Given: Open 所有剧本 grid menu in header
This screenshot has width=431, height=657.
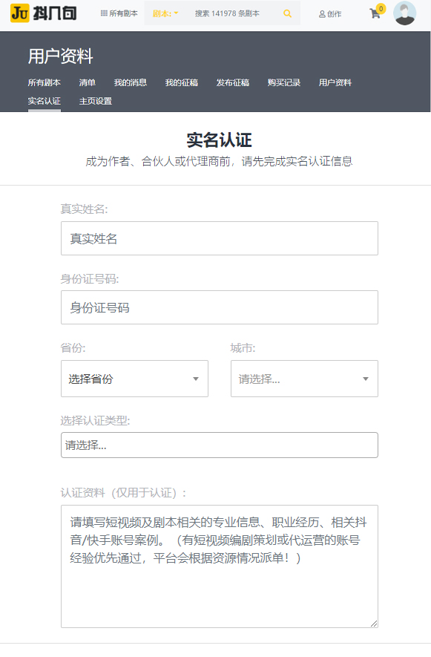Looking at the screenshot, I should click(119, 13).
